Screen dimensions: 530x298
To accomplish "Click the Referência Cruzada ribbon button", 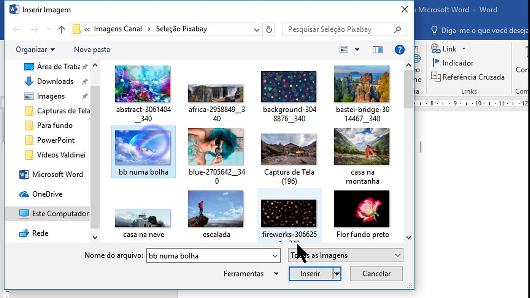I will click(x=468, y=77).
